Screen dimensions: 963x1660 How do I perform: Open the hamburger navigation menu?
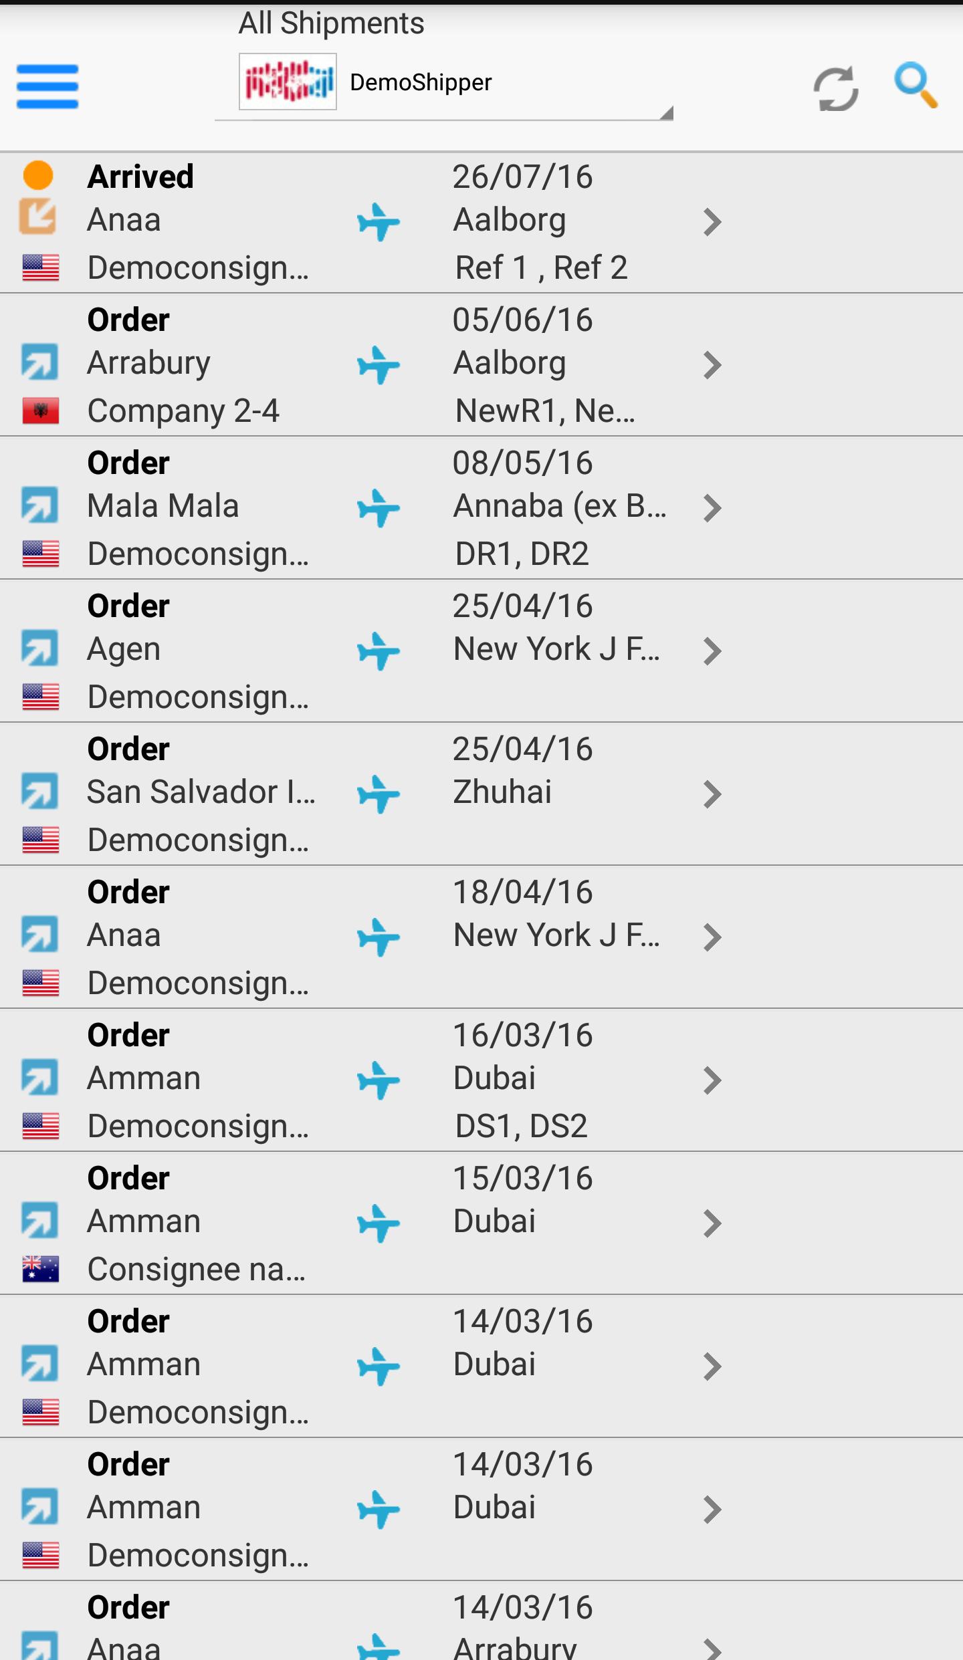click(x=47, y=86)
